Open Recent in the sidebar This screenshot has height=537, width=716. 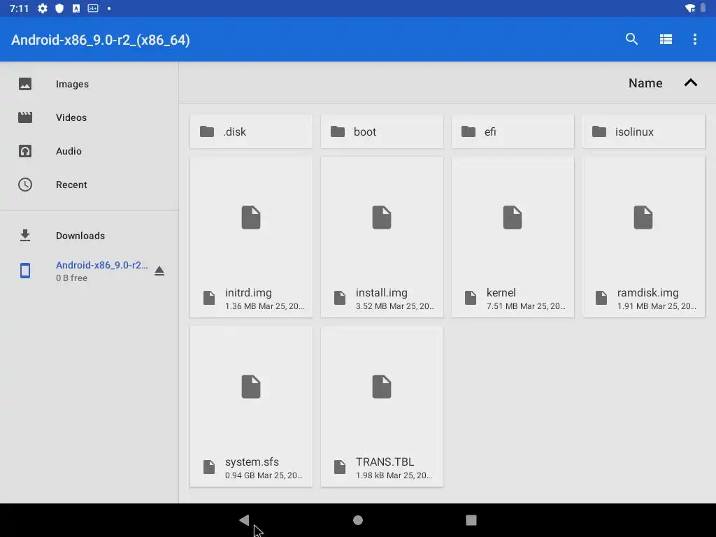[x=89, y=185]
